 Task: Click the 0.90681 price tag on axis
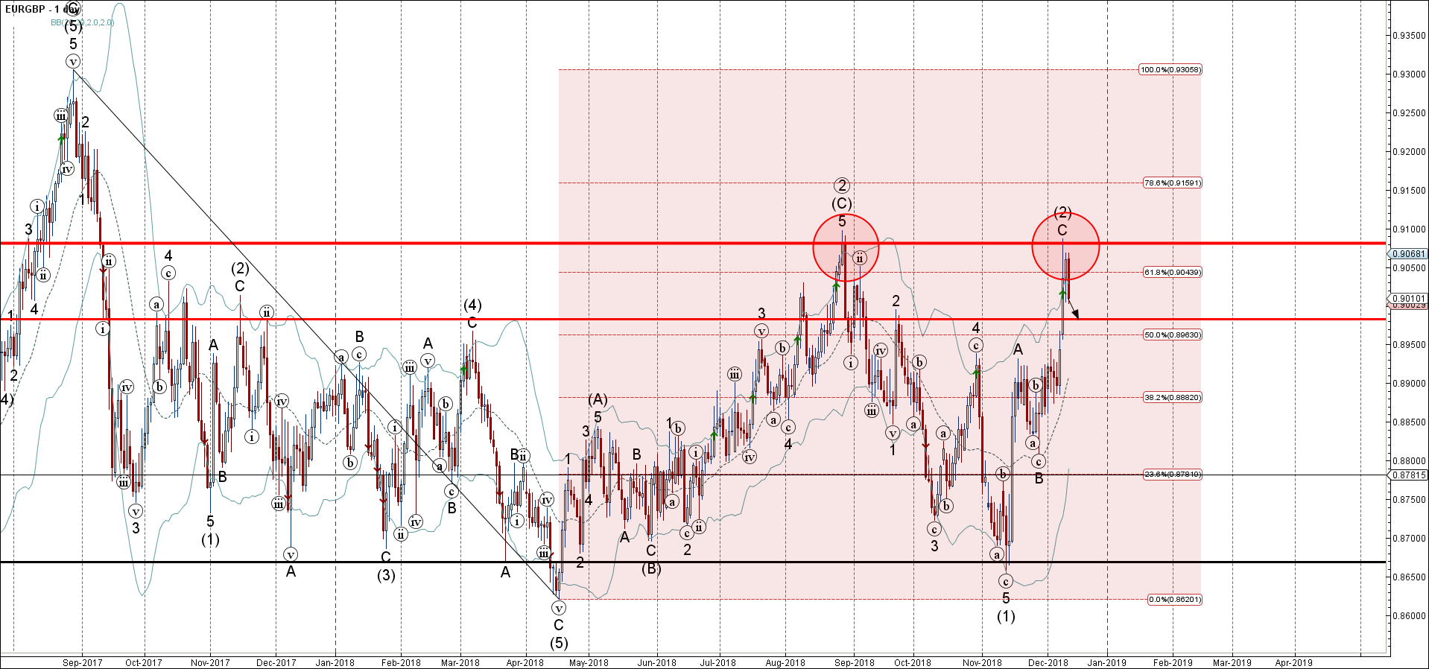[x=1408, y=254]
